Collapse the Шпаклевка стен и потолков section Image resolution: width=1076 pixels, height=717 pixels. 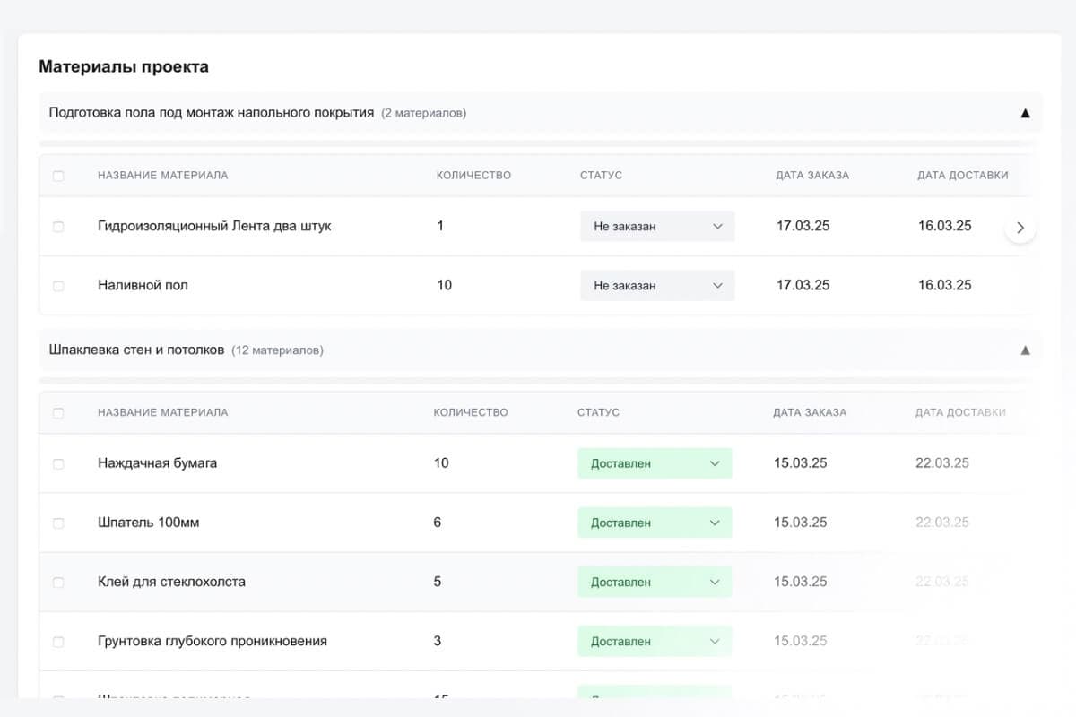click(x=1025, y=350)
